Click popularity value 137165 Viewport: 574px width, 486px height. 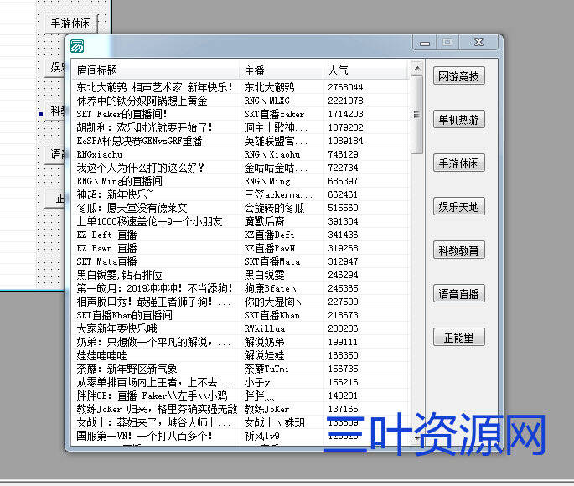tap(343, 409)
